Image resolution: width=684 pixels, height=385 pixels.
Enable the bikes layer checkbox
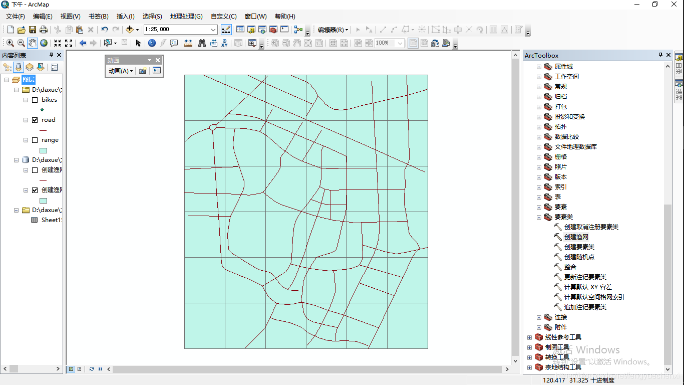tap(35, 100)
